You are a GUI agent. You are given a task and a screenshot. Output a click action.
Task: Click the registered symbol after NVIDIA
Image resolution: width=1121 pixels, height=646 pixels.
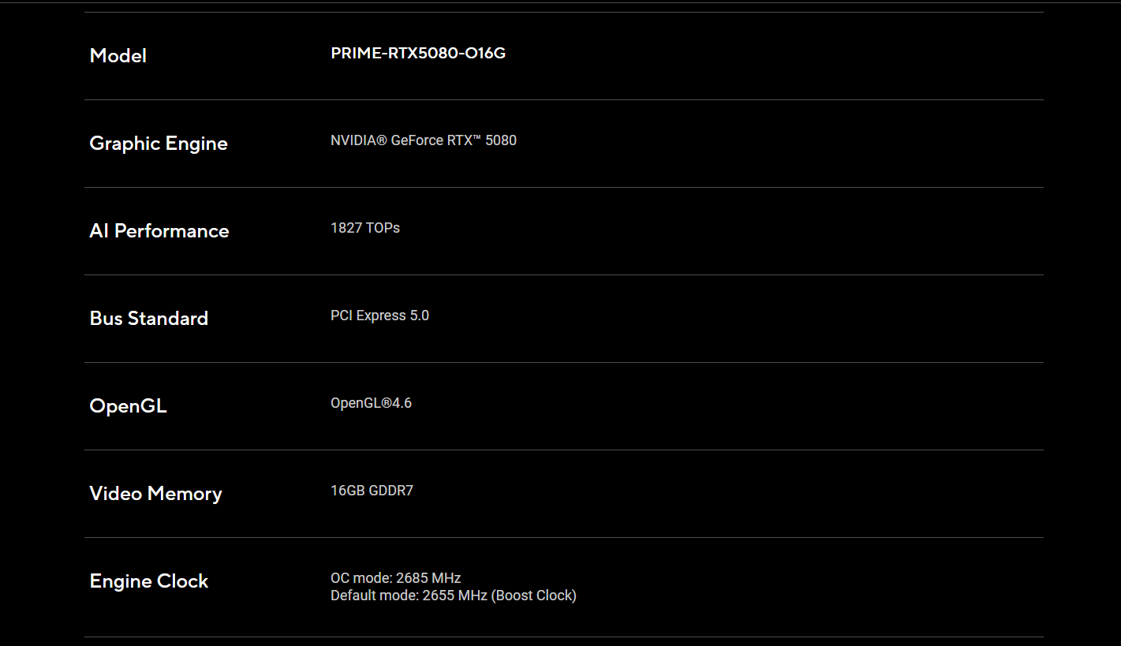click(x=382, y=141)
